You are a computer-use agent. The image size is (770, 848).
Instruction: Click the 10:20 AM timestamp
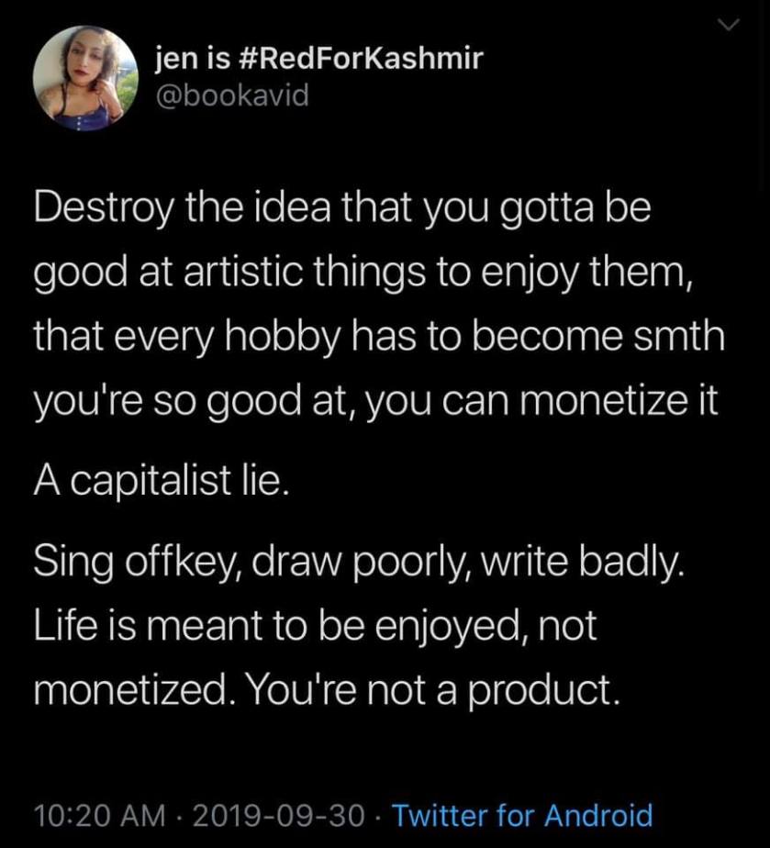pos(100,814)
